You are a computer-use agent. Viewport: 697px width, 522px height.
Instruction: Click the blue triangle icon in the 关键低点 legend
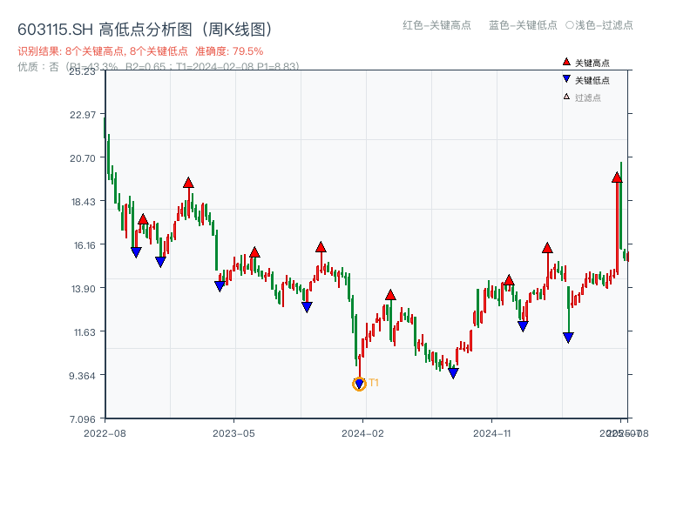pos(566,79)
